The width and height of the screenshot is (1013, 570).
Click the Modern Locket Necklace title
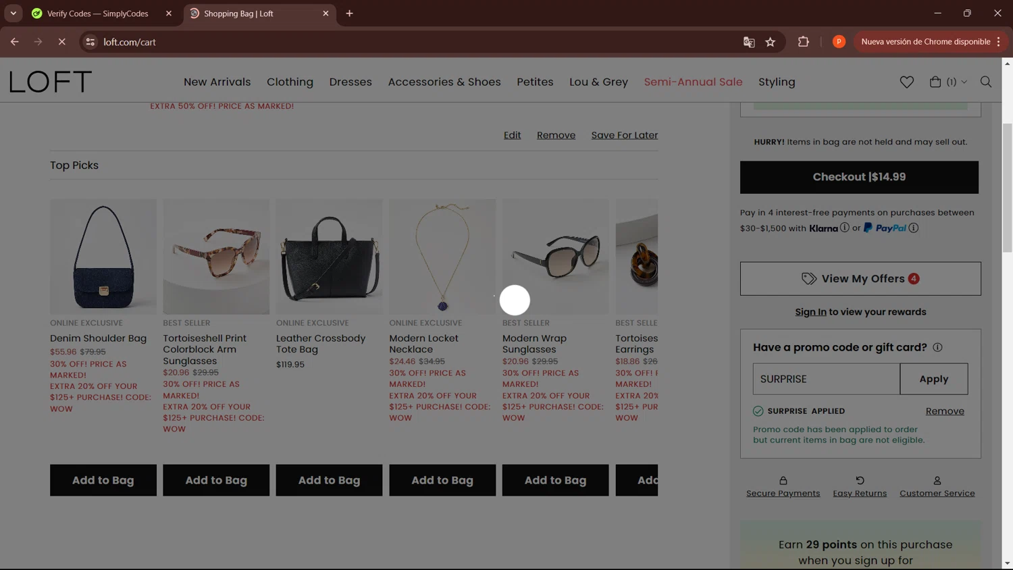click(423, 344)
